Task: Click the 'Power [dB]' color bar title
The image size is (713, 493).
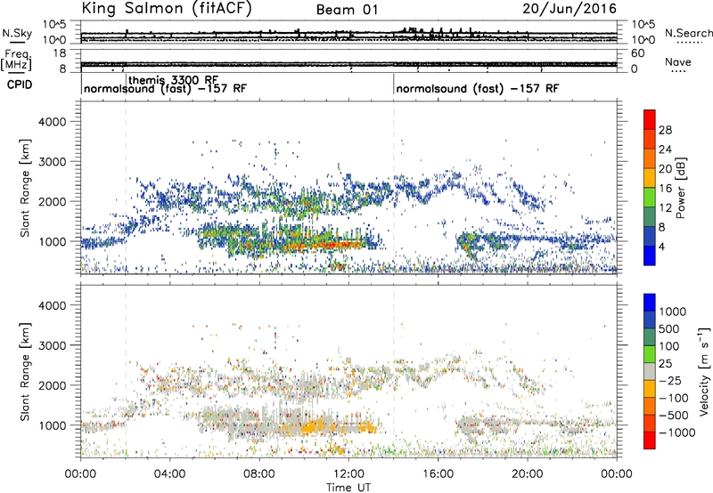Action: click(x=680, y=188)
